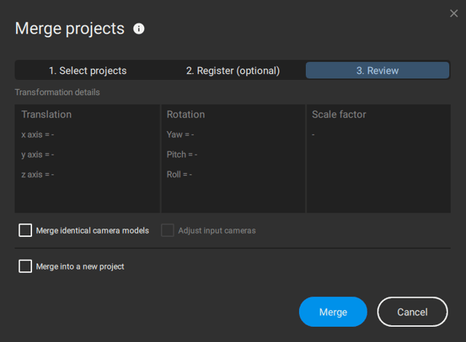This screenshot has width=466, height=342.
Task: Open the Register (optional) step
Action: (233, 71)
